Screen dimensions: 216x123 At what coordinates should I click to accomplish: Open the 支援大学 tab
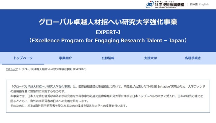tap(151, 58)
